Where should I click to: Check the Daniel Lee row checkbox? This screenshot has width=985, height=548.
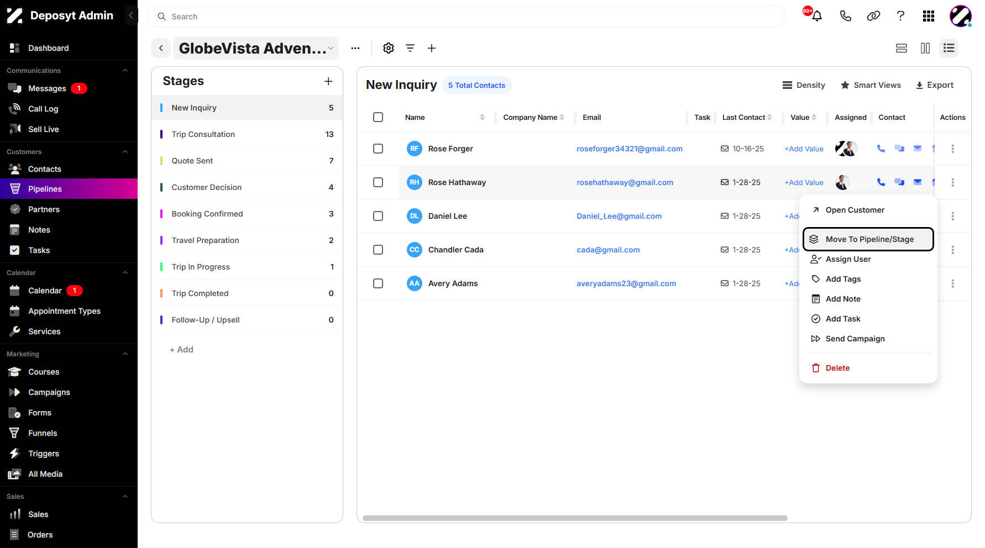[378, 216]
